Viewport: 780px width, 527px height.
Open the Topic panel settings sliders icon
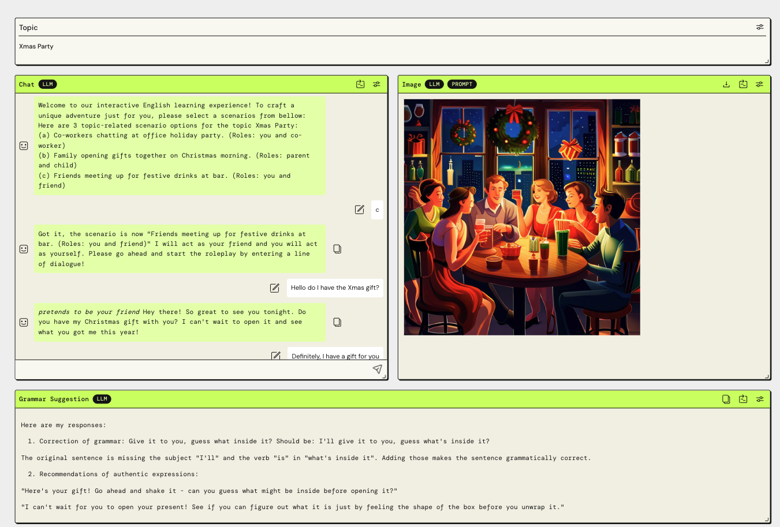coord(760,27)
